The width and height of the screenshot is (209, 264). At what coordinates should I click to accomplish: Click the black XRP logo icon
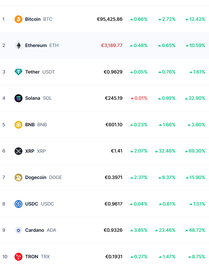click(18, 151)
